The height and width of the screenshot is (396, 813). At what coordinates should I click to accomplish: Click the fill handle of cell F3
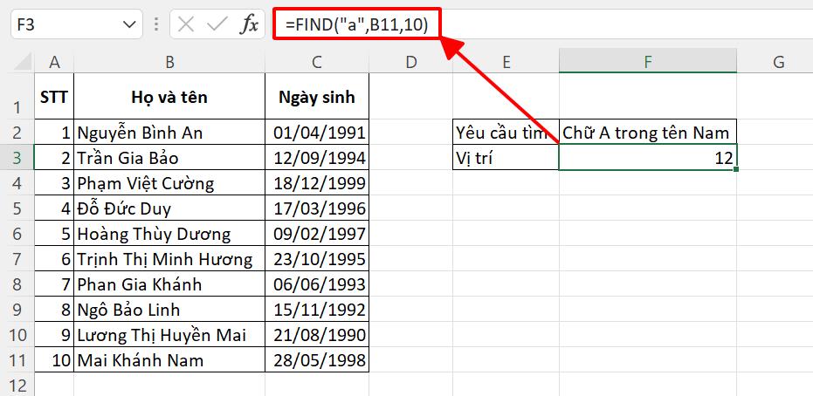point(736,169)
